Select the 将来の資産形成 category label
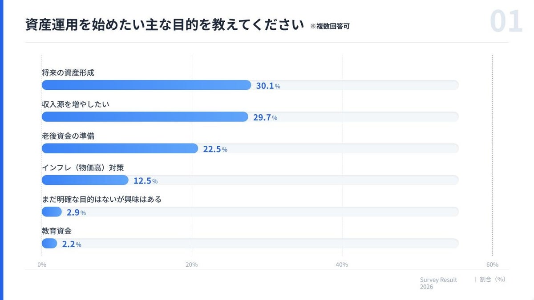534x300 pixels. point(68,72)
